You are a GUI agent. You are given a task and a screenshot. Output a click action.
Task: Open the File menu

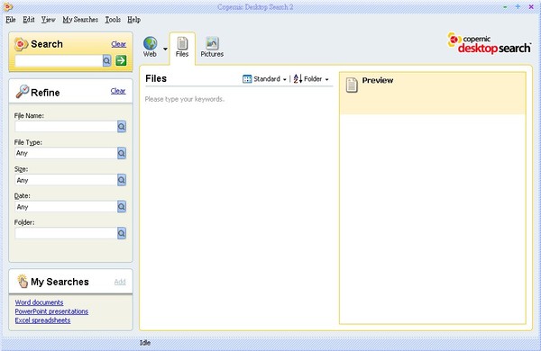point(11,20)
